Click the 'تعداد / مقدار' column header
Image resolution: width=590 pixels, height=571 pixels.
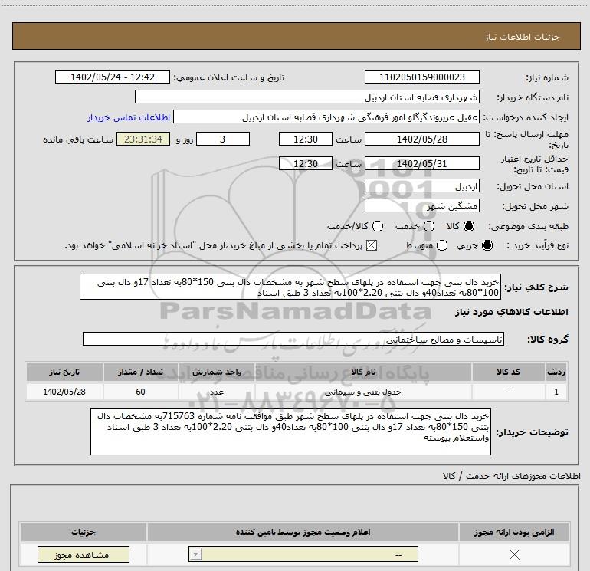click(x=140, y=372)
